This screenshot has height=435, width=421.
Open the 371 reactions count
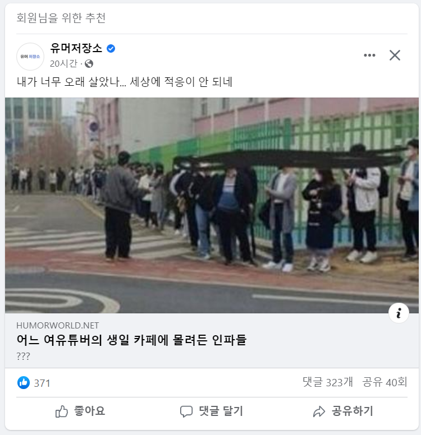42,383
